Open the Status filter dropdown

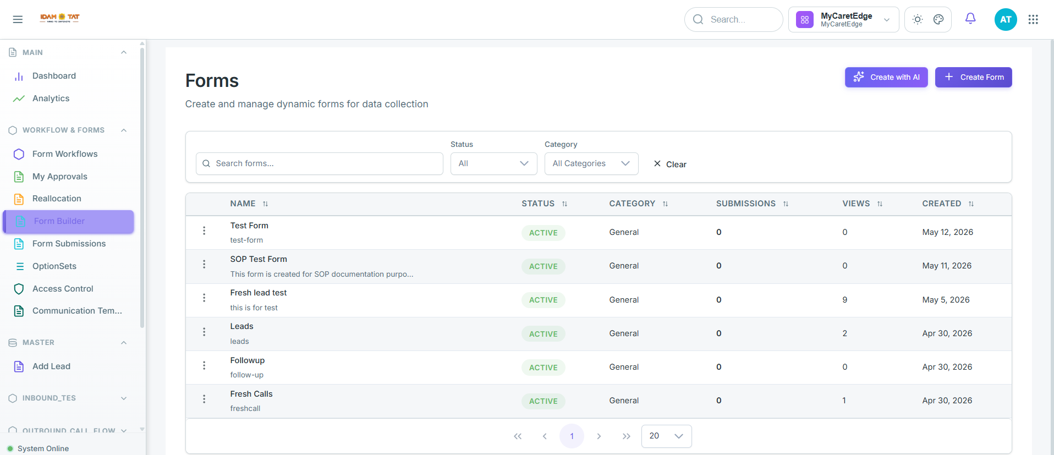click(x=493, y=163)
